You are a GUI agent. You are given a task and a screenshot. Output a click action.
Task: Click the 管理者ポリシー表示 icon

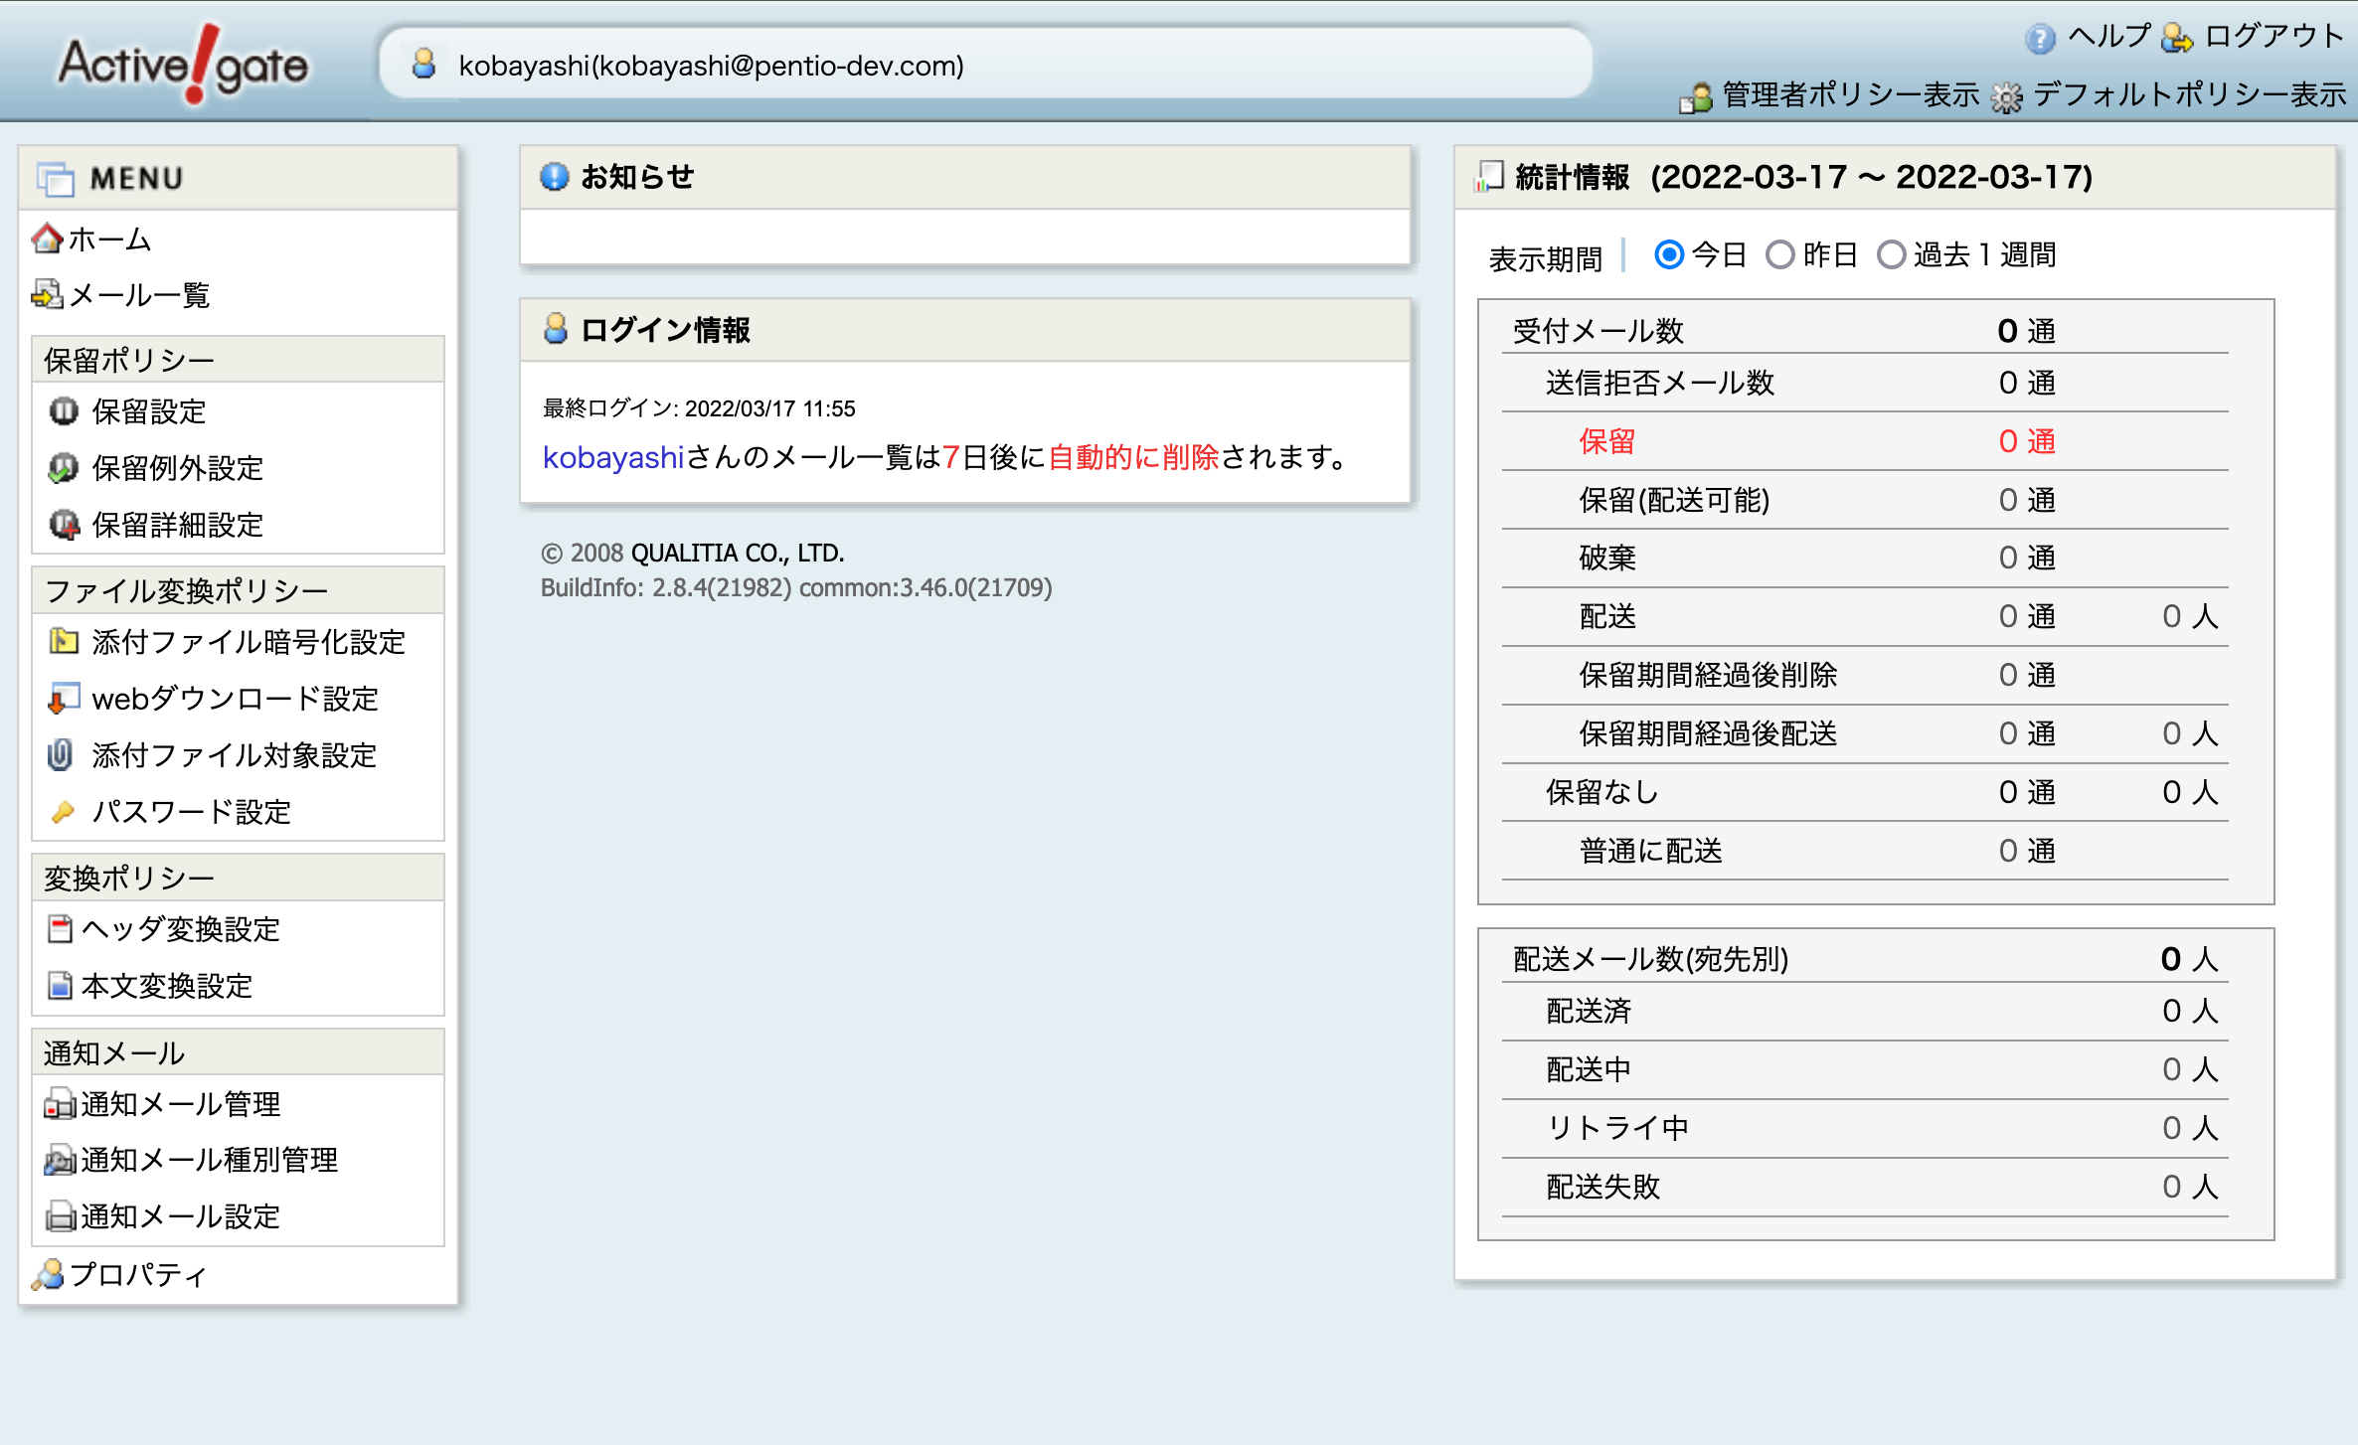pos(1696,97)
